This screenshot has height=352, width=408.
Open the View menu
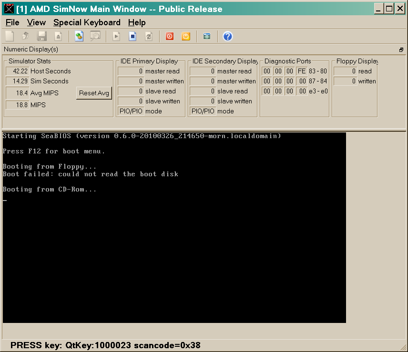click(36, 22)
